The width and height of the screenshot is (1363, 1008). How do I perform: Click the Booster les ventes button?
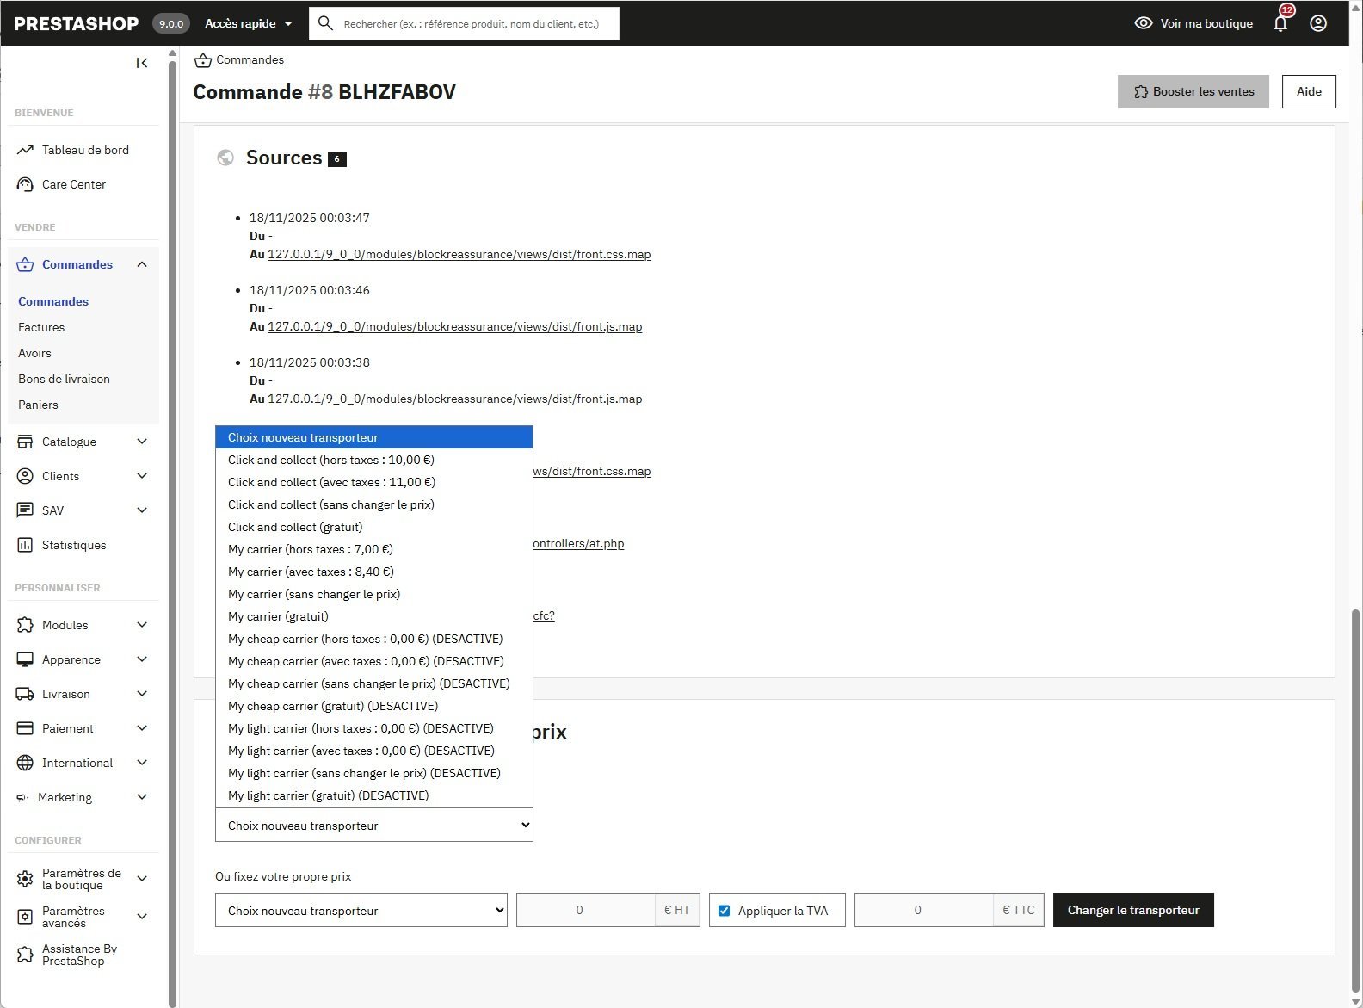pos(1193,91)
